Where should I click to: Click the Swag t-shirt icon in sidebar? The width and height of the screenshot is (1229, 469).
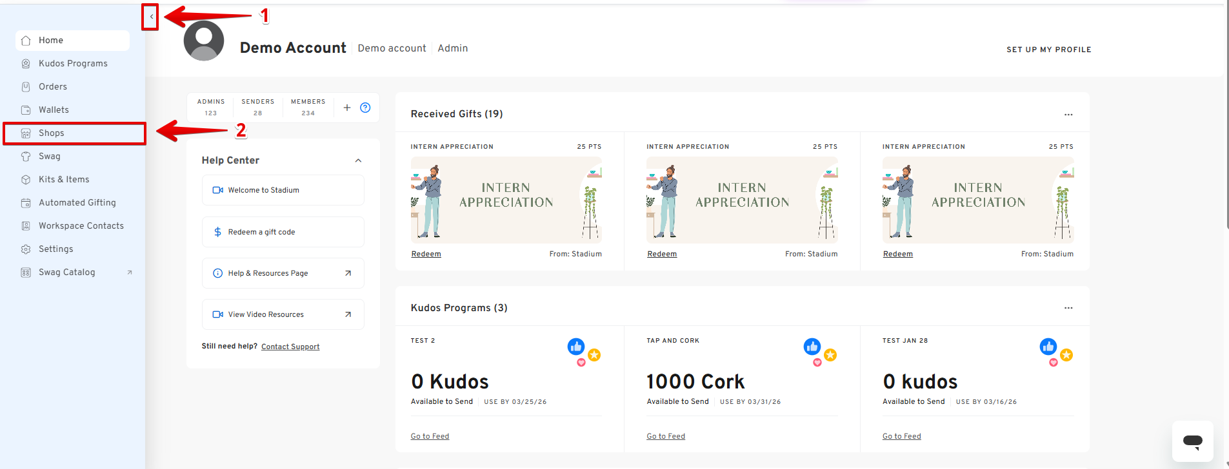[x=26, y=157]
